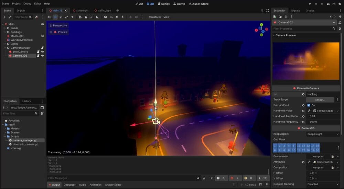The height and width of the screenshot is (189, 344).
Task: Open the Import dock tab
Action: (21, 11)
